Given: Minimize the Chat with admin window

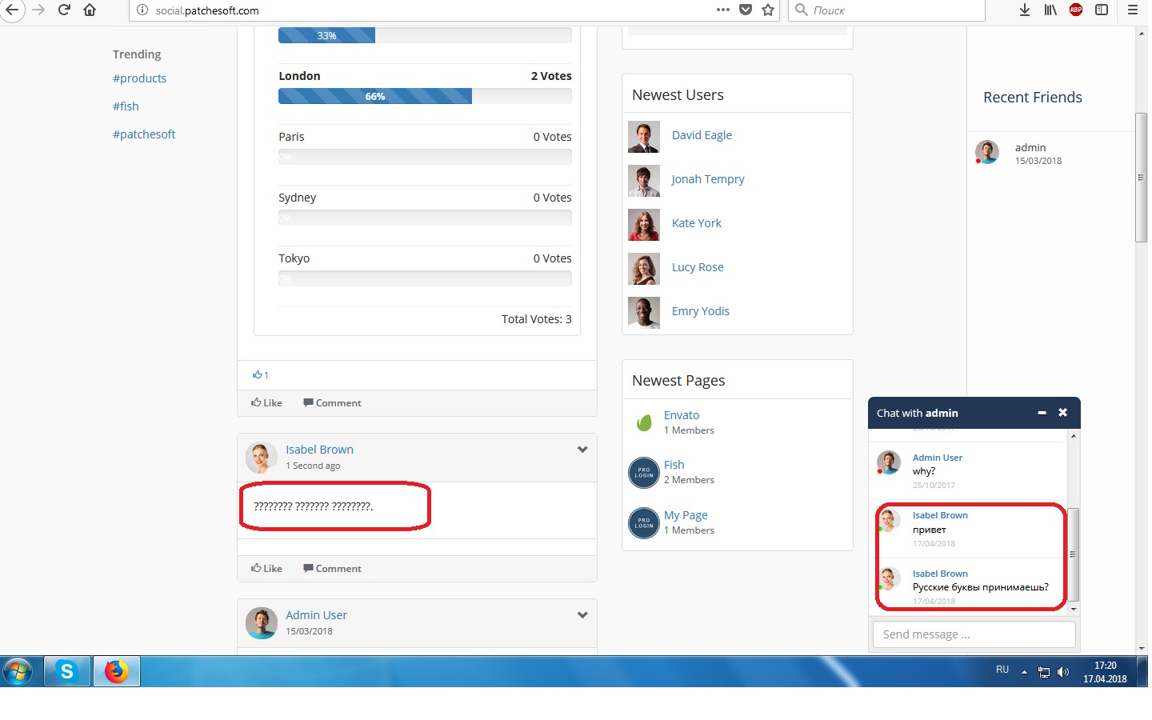Looking at the screenshot, I should point(1042,413).
